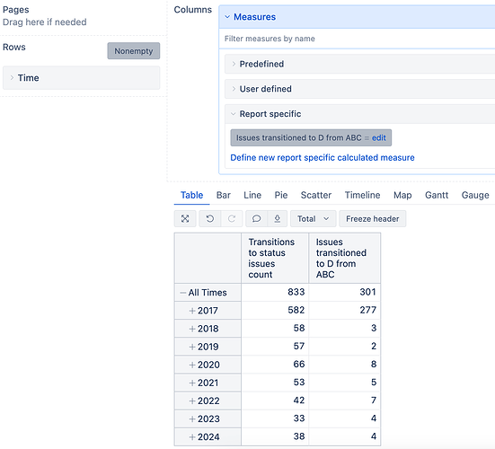495x449 pixels.
Task: Open the comment speech bubble icon
Action: point(256,218)
